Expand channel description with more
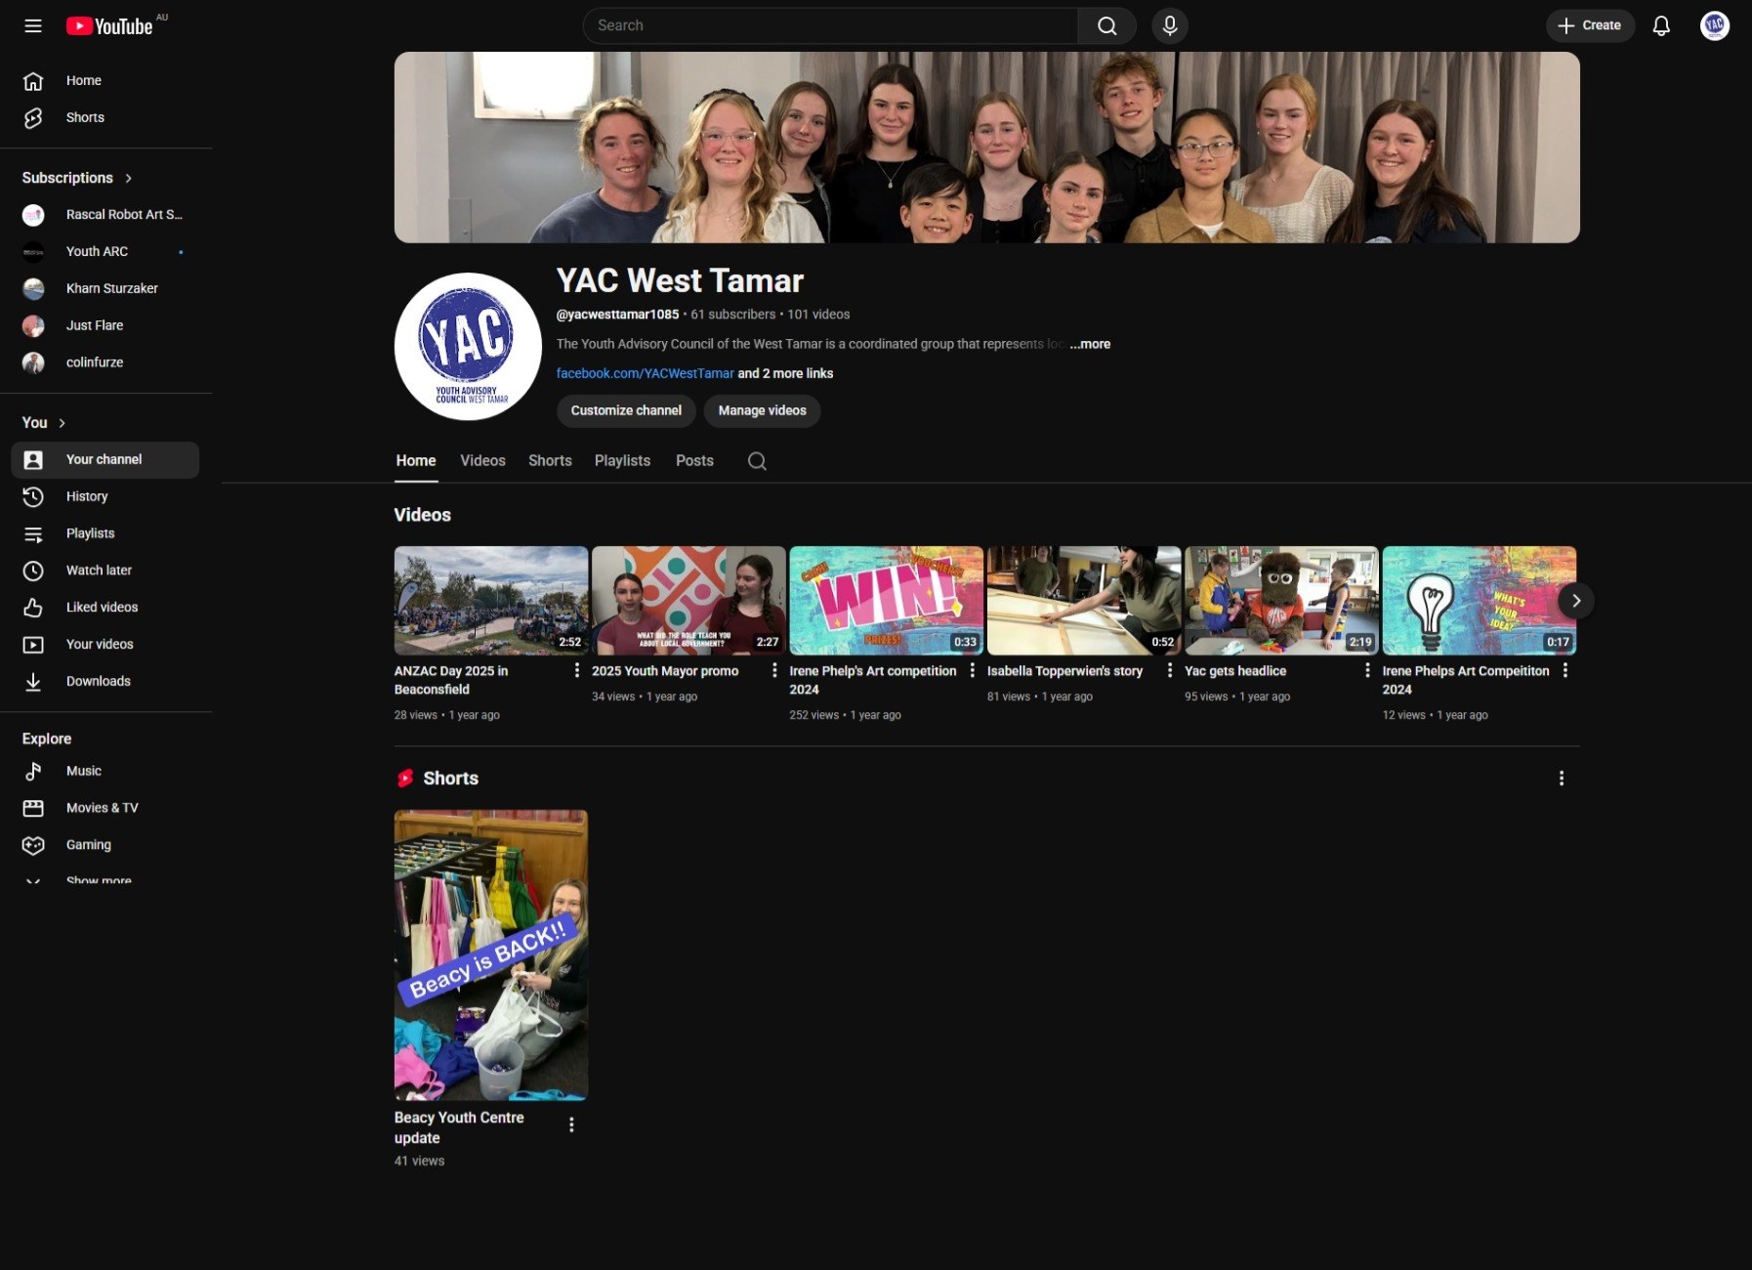This screenshot has width=1752, height=1270. (1090, 345)
